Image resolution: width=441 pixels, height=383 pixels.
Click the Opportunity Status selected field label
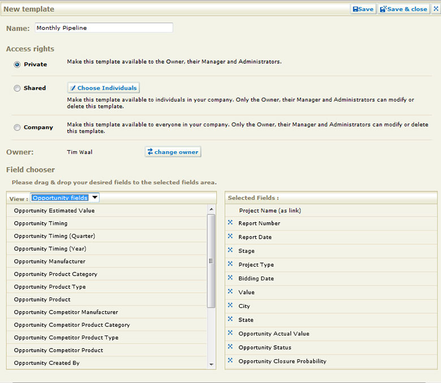[x=265, y=347]
